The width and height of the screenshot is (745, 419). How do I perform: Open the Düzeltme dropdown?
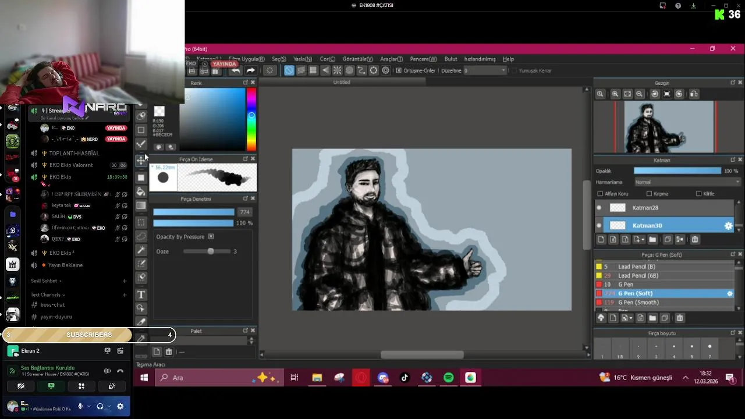point(485,70)
